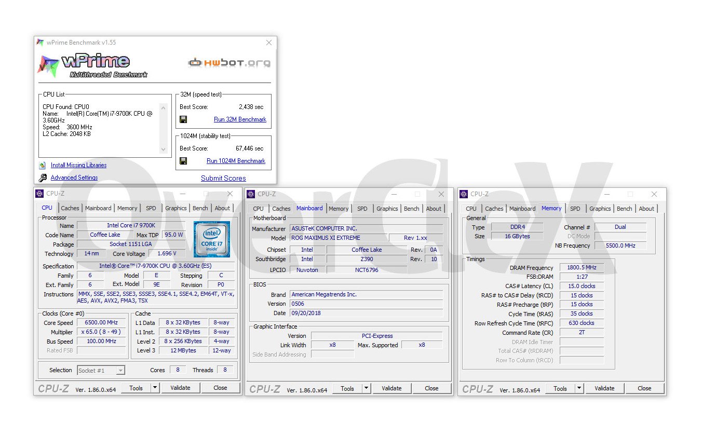Open the Tools dropdown arrow in CPU window
The image size is (702, 436).
pos(155,388)
